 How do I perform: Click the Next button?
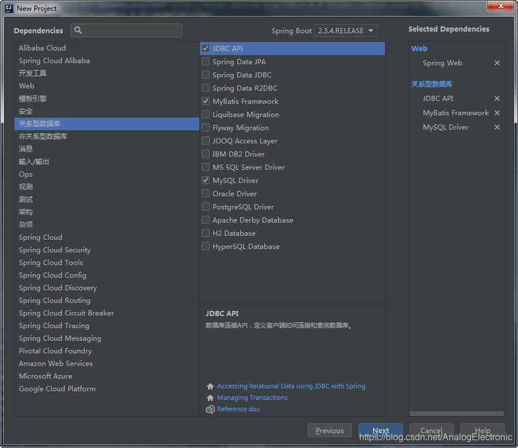click(x=380, y=430)
